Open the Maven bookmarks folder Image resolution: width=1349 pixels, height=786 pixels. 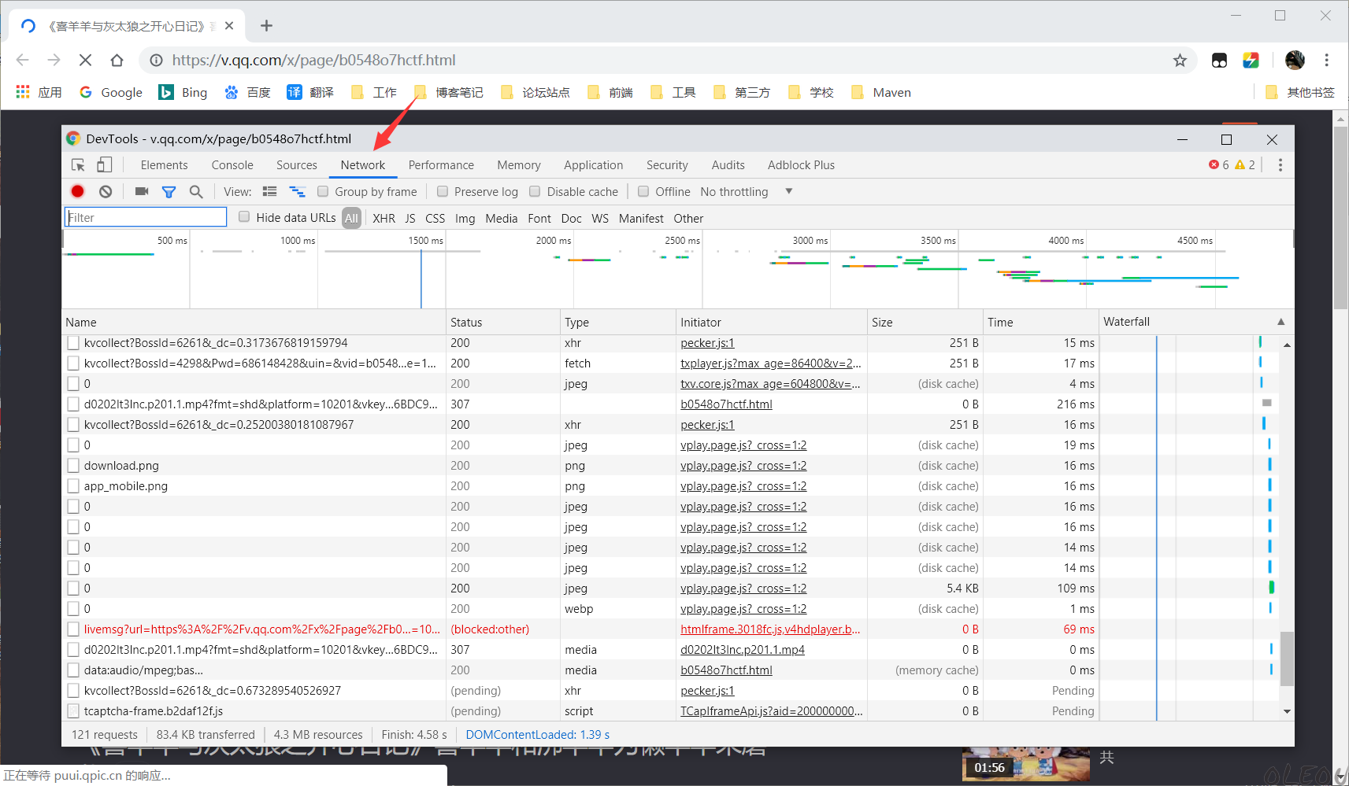(x=881, y=92)
